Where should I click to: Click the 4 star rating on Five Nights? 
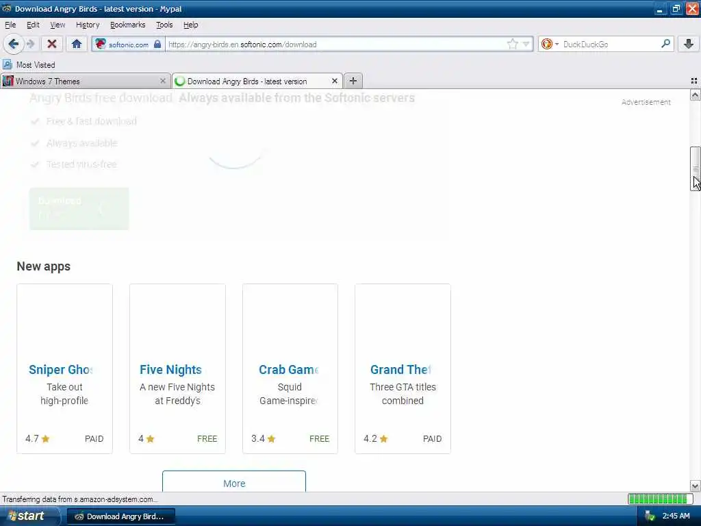click(146, 438)
